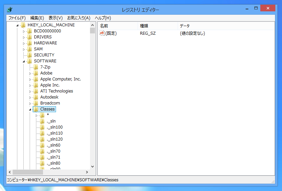The width and height of the screenshot is (282, 191).
Task: Expand the Apple Computer, Inc. key
Action: 30,79
